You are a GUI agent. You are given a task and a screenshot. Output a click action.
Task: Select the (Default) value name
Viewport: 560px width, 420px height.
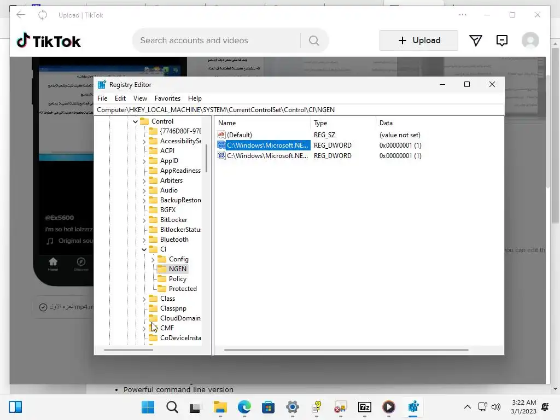[240, 135]
